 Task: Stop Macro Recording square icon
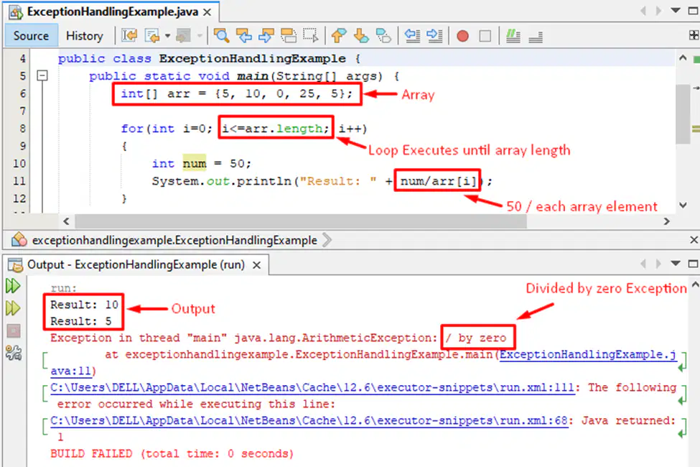pos(485,36)
